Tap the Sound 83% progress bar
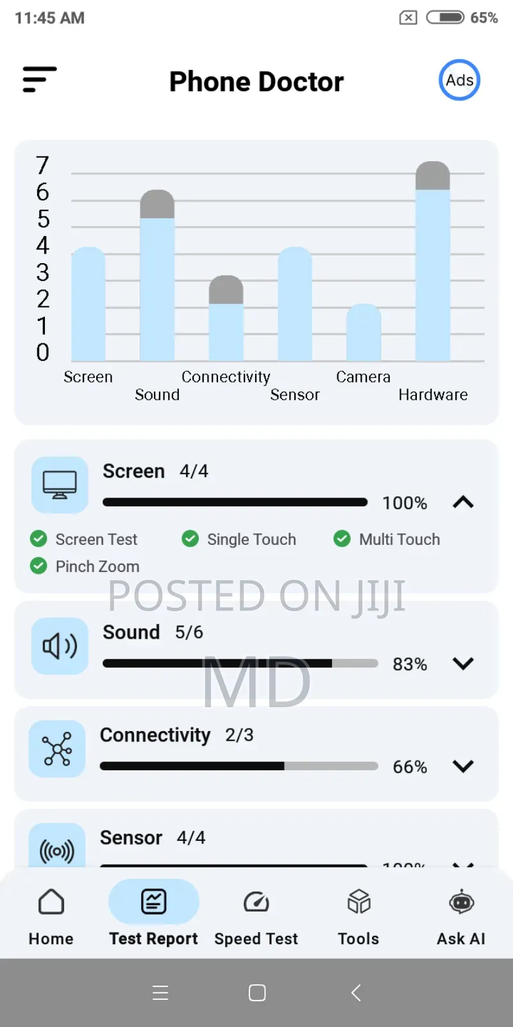 (240, 663)
